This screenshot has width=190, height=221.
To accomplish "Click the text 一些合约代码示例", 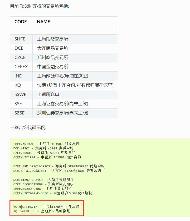I will click(x=28, y=128).
